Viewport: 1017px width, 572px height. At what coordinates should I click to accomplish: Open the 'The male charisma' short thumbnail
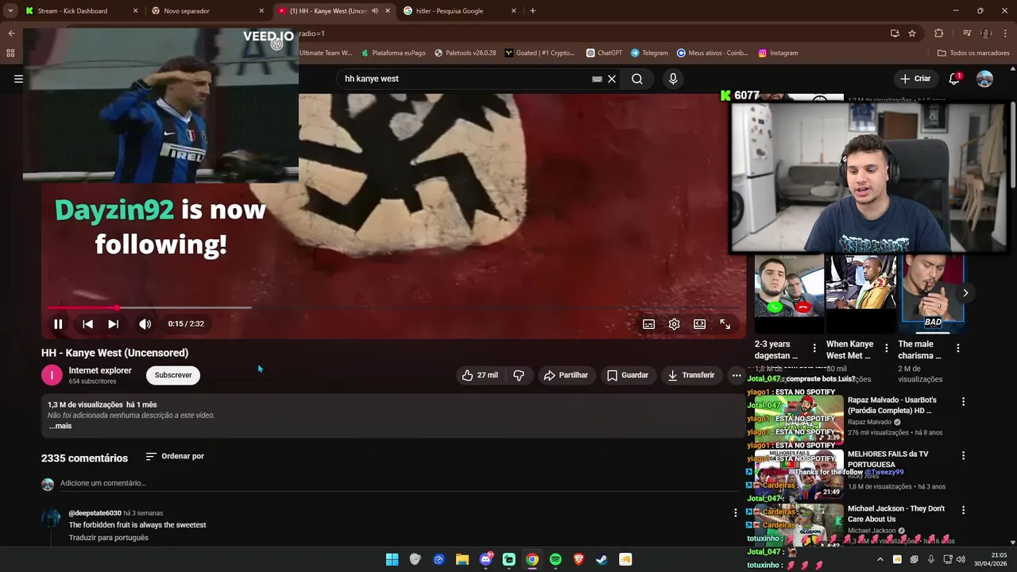933,292
